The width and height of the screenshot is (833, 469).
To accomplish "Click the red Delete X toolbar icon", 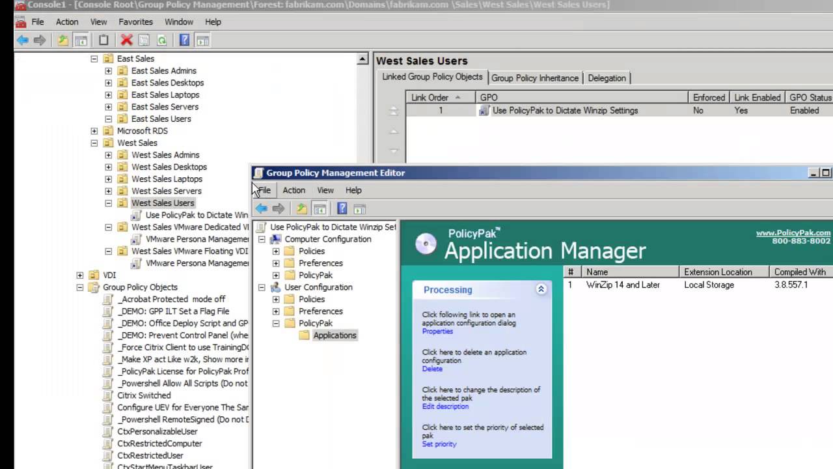I will [127, 40].
